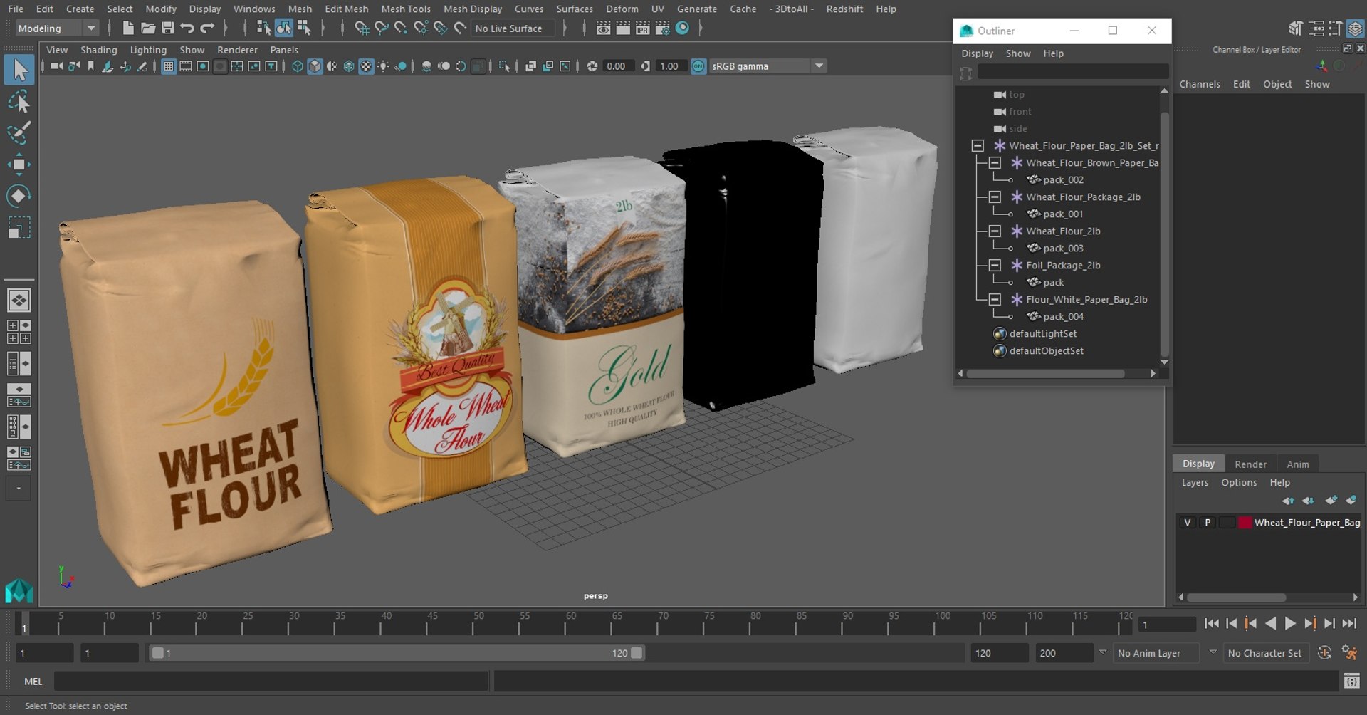
Task: Activate the Move tool
Action: tap(19, 165)
